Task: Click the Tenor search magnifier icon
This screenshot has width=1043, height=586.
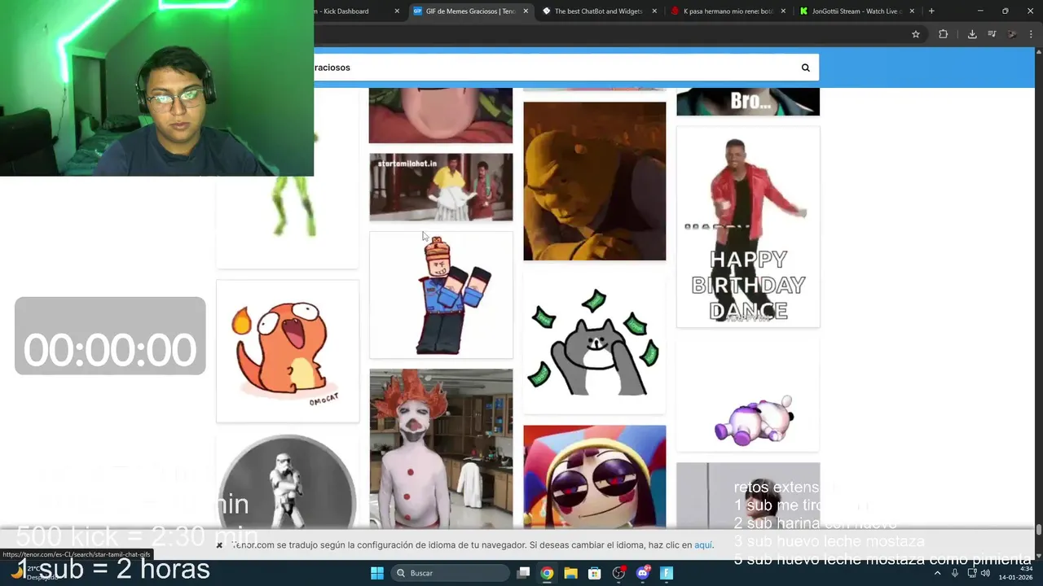Action: click(805, 68)
